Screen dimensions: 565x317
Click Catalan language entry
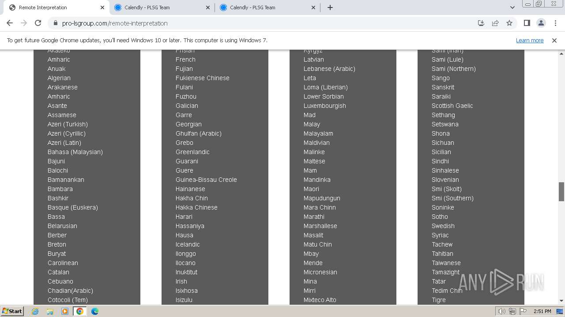pyautogui.click(x=58, y=272)
